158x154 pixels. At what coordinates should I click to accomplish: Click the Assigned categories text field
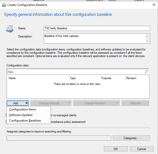(x=59, y=138)
